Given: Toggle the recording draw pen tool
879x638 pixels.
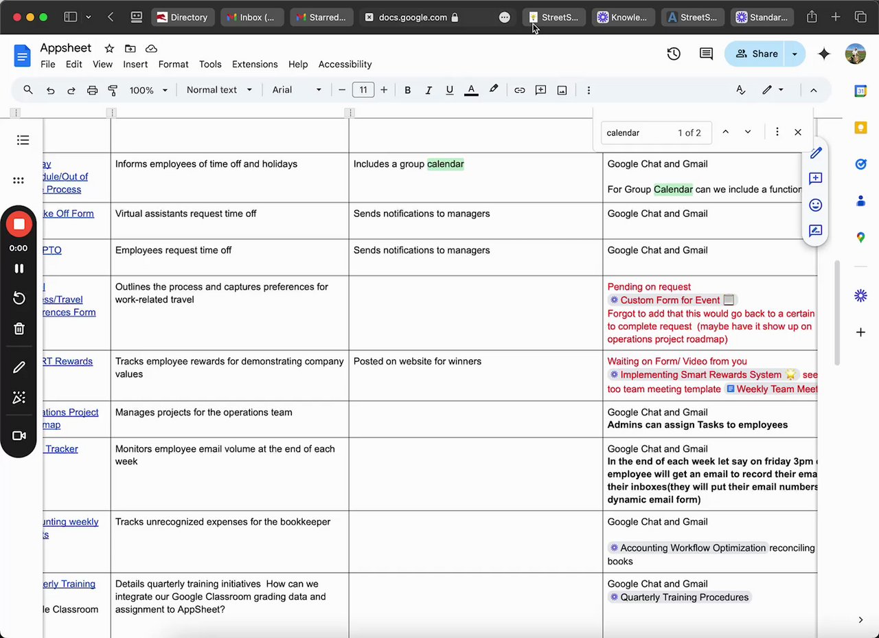Looking at the screenshot, I should pos(19,368).
